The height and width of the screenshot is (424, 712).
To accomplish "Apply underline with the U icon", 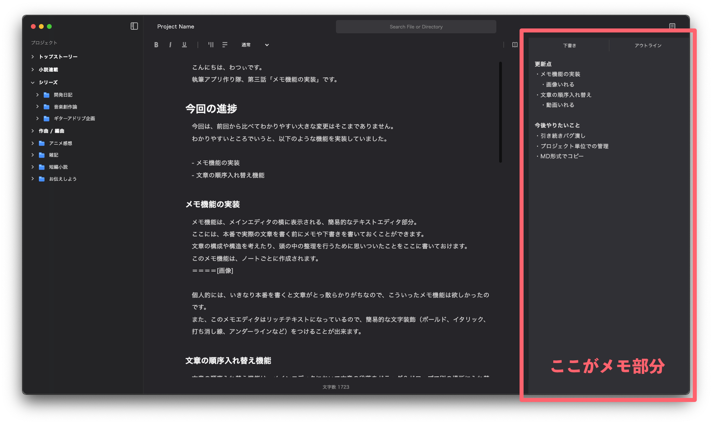I will (184, 45).
